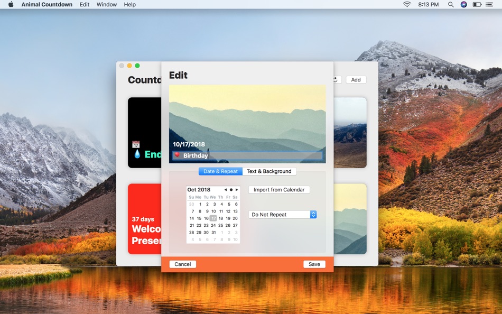Click the water drop icon on black card
Image resolution: width=502 pixels, height=314 pixels.
(x=137, y=154)
